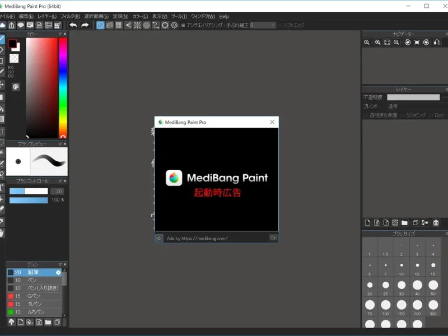
Task: Enable the クリッピング checkbox
Action: click(x=402, y=115)
